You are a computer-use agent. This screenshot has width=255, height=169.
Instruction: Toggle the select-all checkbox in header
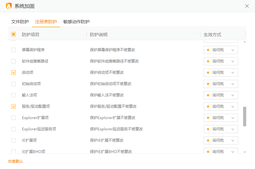[13, 34]
